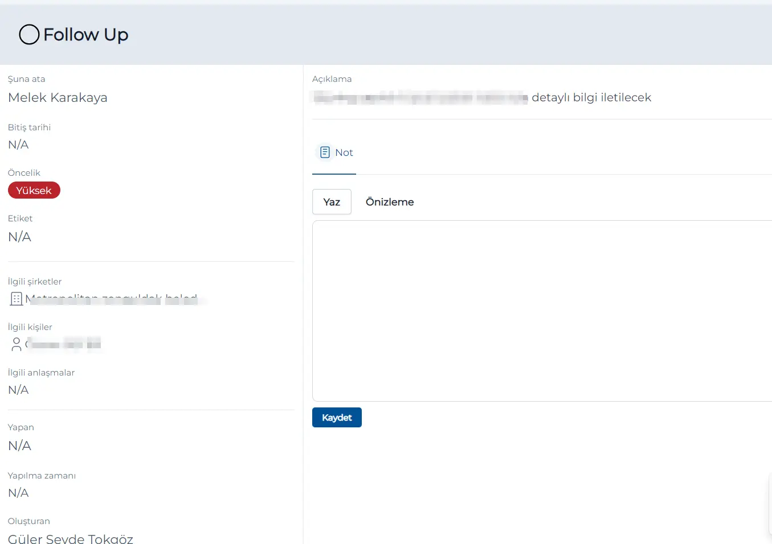Click the Yüksek priority badge

click(34, 191)
